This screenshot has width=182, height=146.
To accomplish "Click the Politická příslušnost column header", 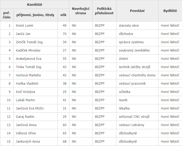I will 104,11.
